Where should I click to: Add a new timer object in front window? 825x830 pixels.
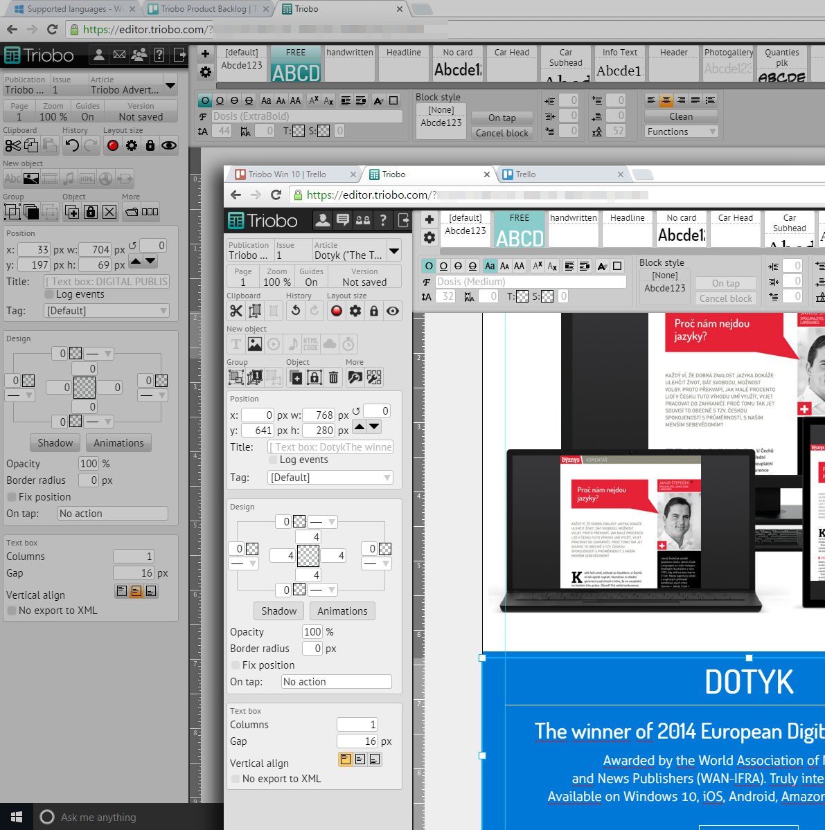click(x=348, y=345)
